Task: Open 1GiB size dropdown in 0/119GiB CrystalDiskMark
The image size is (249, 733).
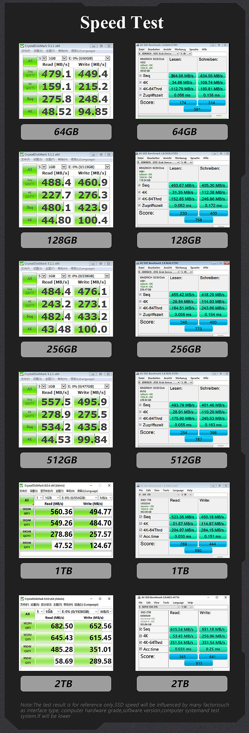Action: point(56,167)
